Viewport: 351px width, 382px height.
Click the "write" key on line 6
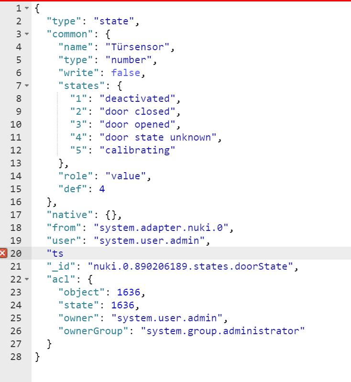coord(78,73)
